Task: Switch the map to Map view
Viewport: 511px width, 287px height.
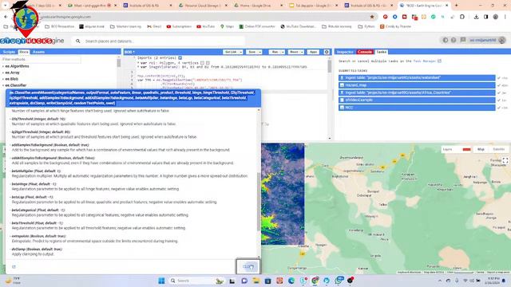Action: (x=481, y=149)
